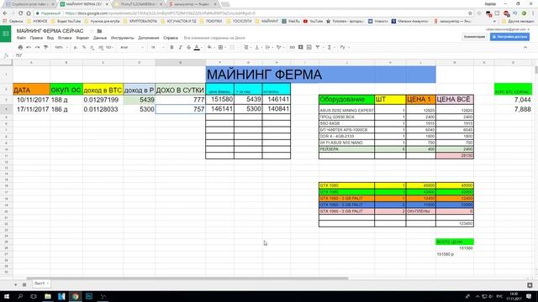This screenshot has height=302, width=538.
Task: Open the font size dropdown
Action: coord(157,47)
